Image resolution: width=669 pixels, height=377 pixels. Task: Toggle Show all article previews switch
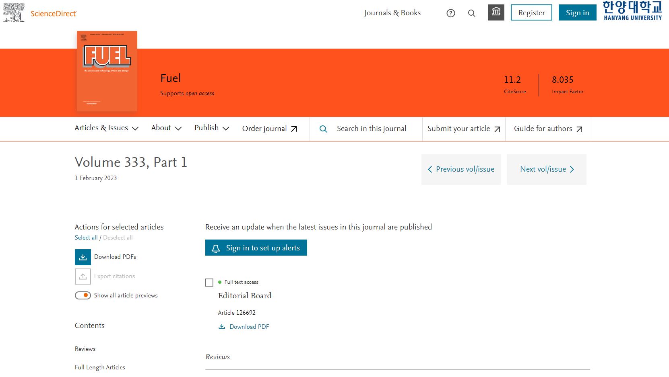click(x=83, y=295)
